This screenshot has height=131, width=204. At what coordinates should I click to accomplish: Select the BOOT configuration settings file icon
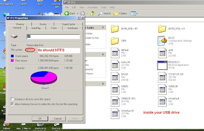click(x=162, y=41)
